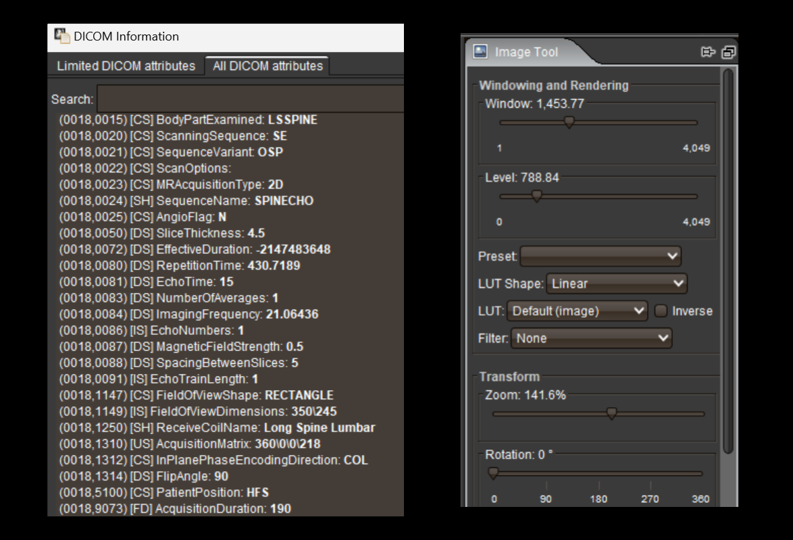Select the NumberOfAverages: 1 row

(168, 298)
